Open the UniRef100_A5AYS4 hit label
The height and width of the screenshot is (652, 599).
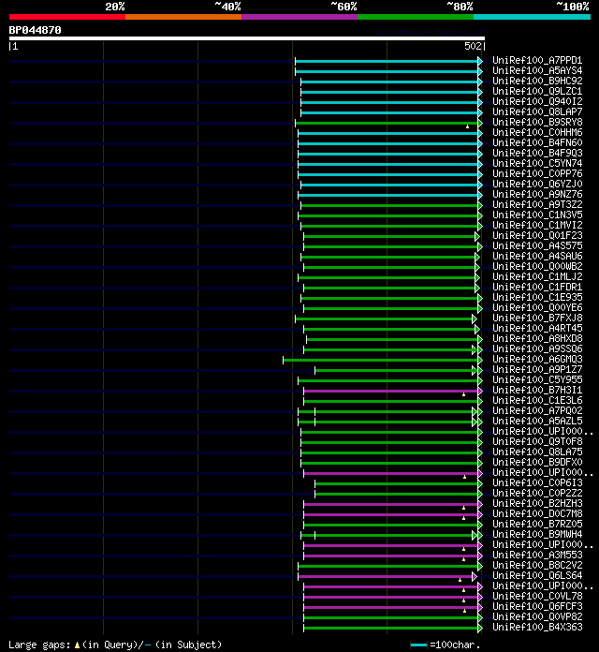(537, 70)
